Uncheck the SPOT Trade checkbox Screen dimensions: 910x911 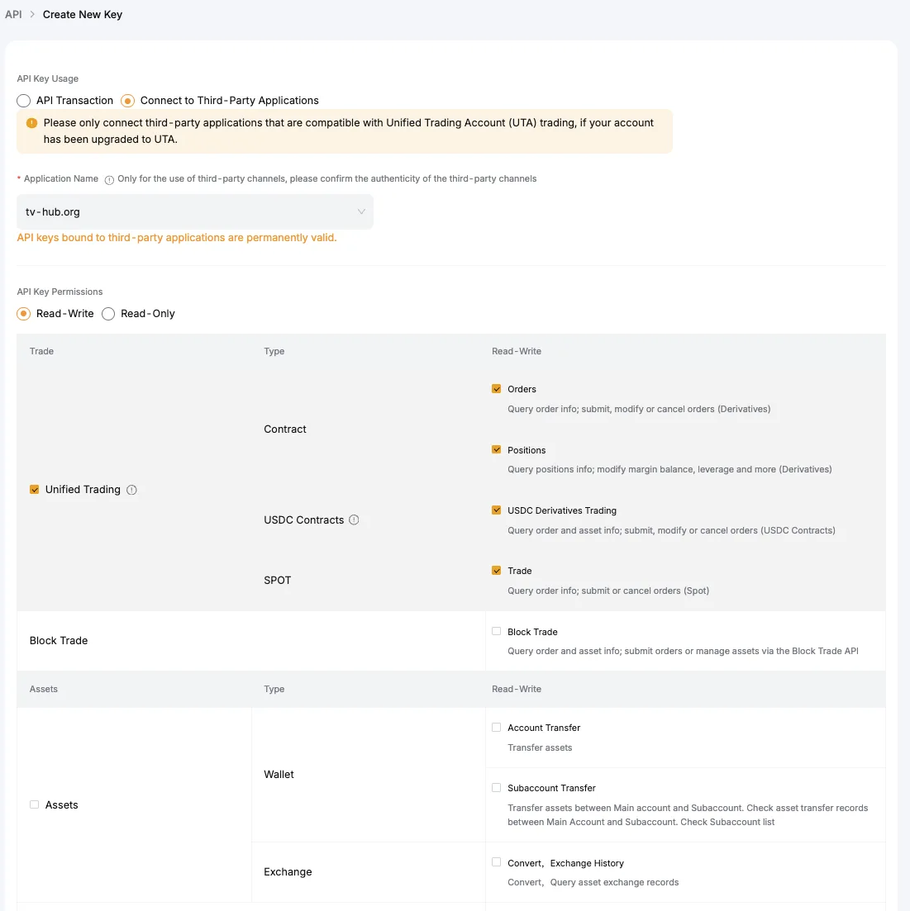[496, 571]
